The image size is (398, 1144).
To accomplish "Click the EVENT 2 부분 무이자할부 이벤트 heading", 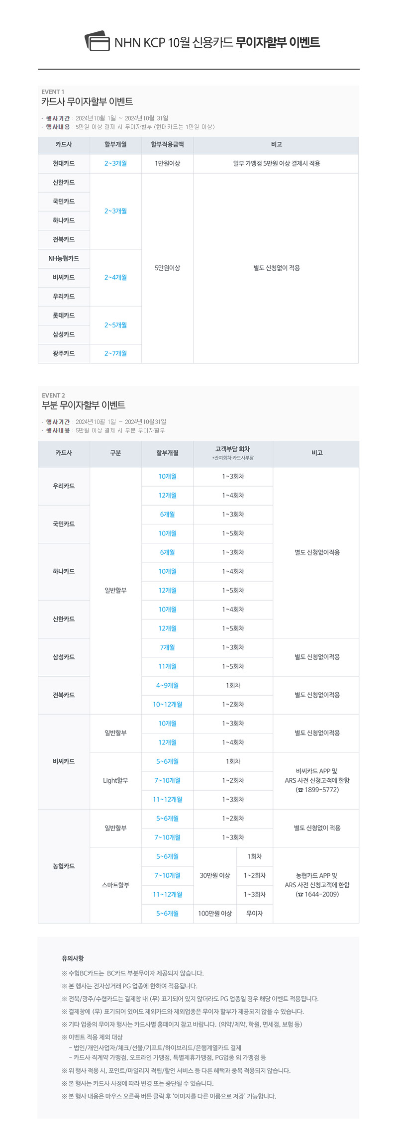I will pyautogui.click(x=83, y=402).
